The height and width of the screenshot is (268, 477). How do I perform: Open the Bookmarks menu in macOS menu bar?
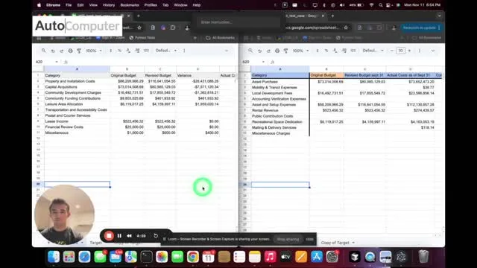[x=130, y=5]
